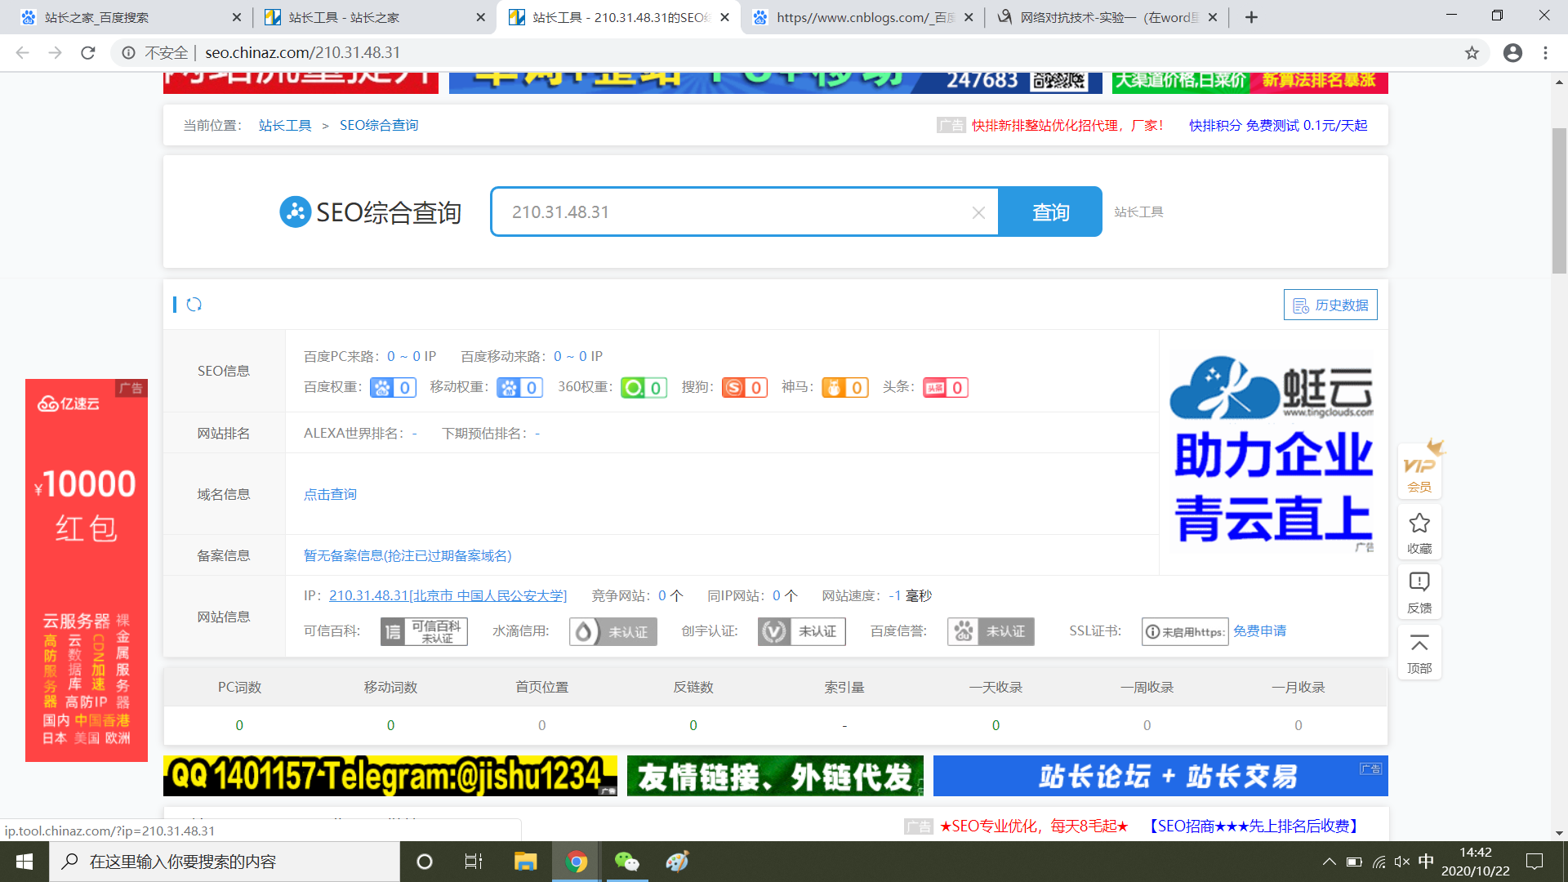The height and width of the screenshot is (882, 1568).
Task: Click the SEO query input field
Action: coord(735,212)
